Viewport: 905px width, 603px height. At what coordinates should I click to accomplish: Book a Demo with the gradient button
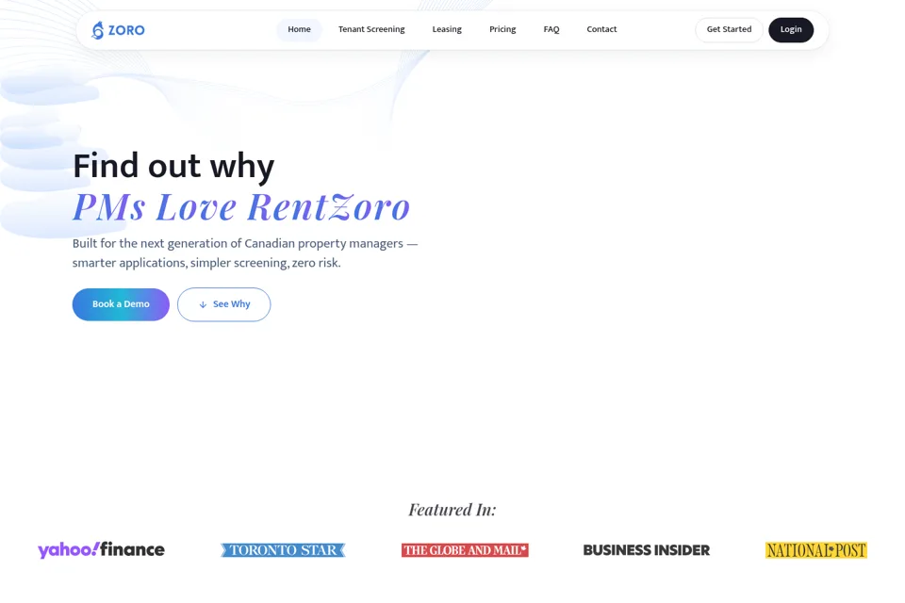[x=121, y=304]
